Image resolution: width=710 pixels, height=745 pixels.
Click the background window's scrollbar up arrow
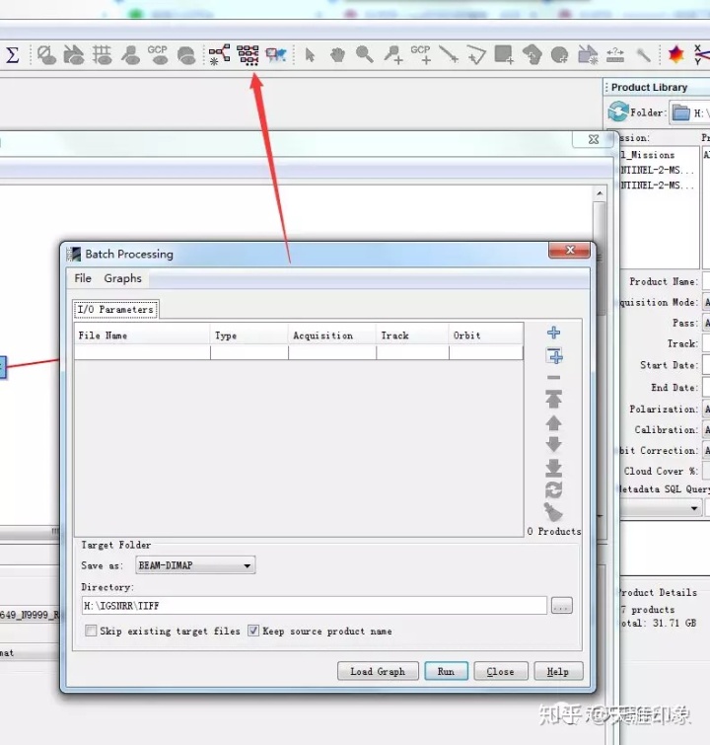pos(600,192)
